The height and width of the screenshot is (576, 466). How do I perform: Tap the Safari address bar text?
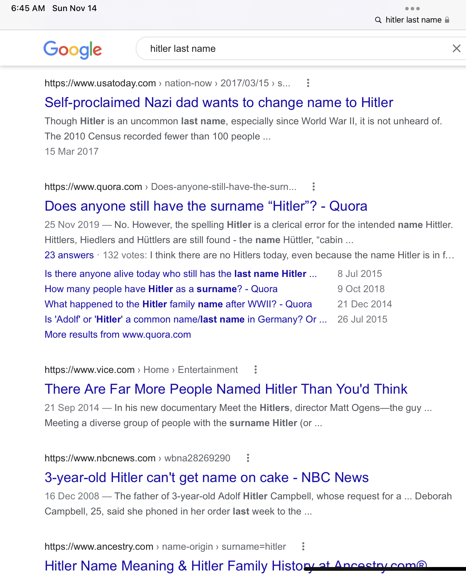pyautogui.click(x=413, y=20)
